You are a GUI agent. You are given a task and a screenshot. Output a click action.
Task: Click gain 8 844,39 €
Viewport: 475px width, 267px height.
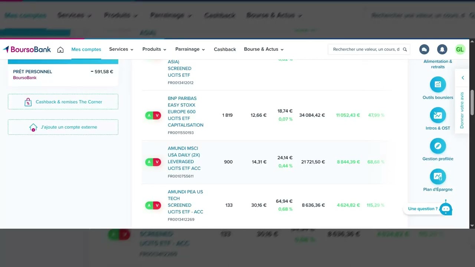(x=348, y=162)
